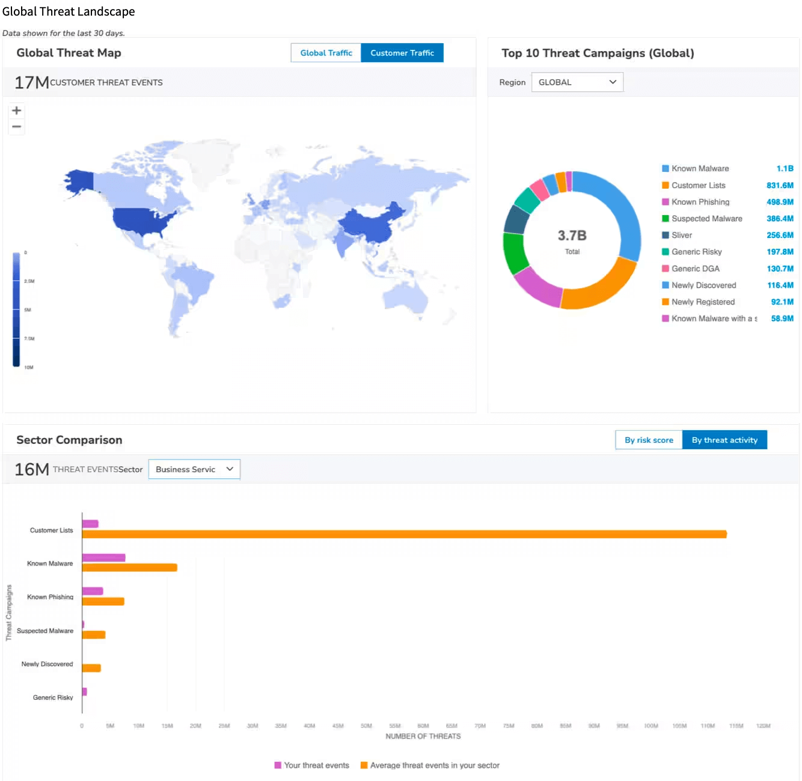The width and height of the screenshot is (802, 781).
Task: Select the Known Malware legend marker in the donut chart
Action: pyautogui.click(x=664, y=168)
